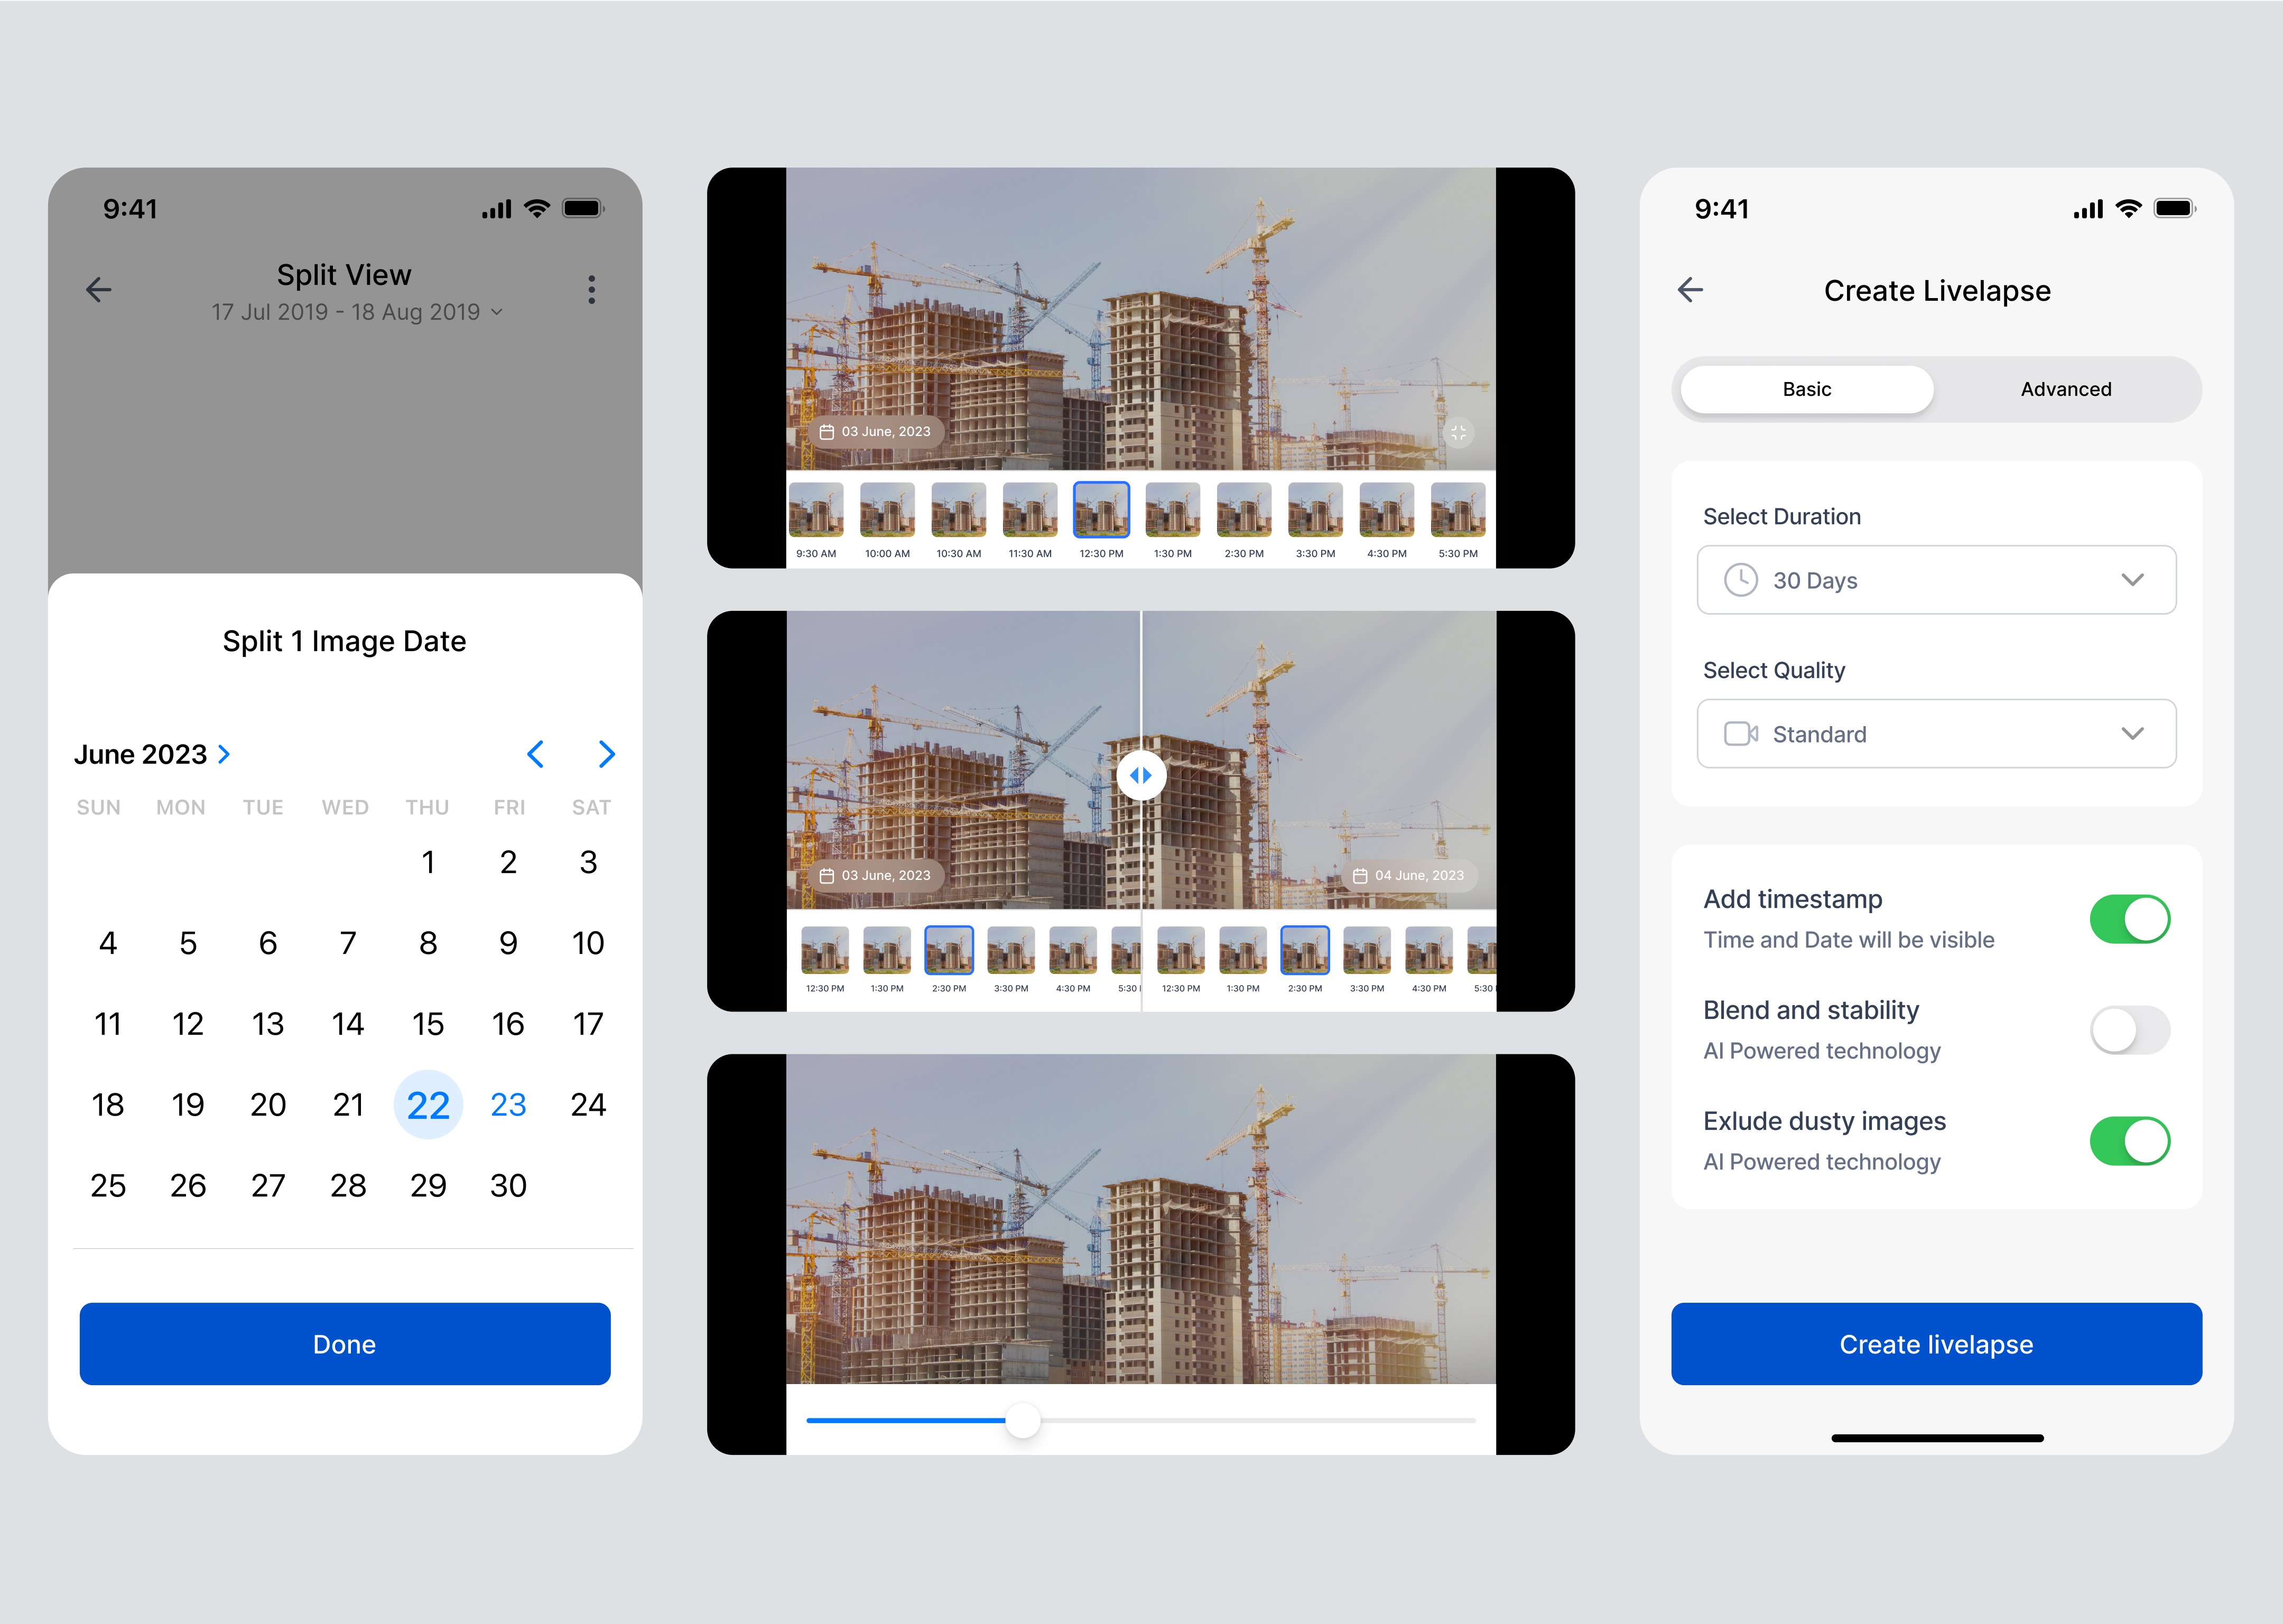The image size is (2283, 1624).
Task: Click the playback slider knob
Action: pos(1022,1420)
